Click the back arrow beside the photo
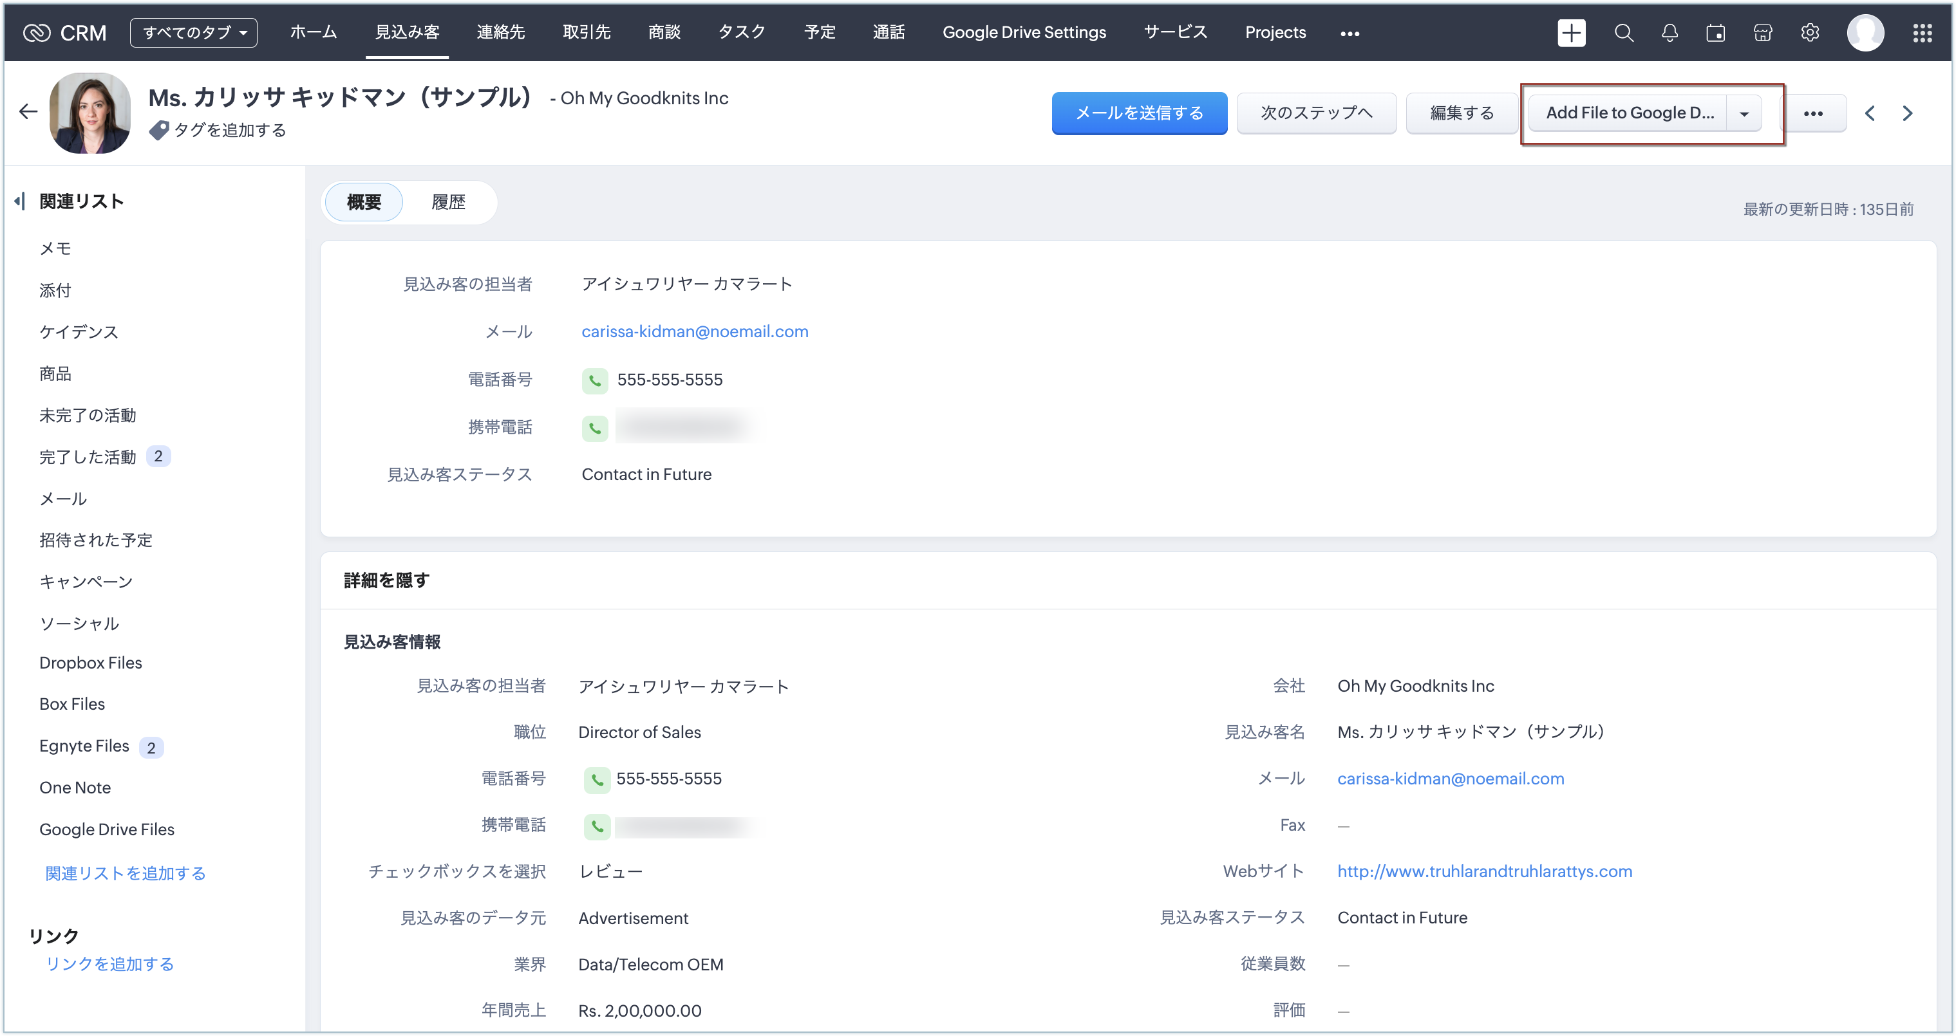The image size is (1956, 1036). (x=28, y=113)
